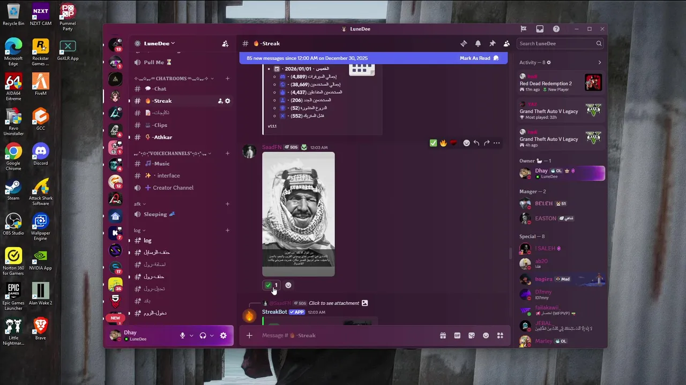The width and height of the screenshot is (686, 385).
Task: Open more options ellipsis on message
Action: (x=497, y=143)
